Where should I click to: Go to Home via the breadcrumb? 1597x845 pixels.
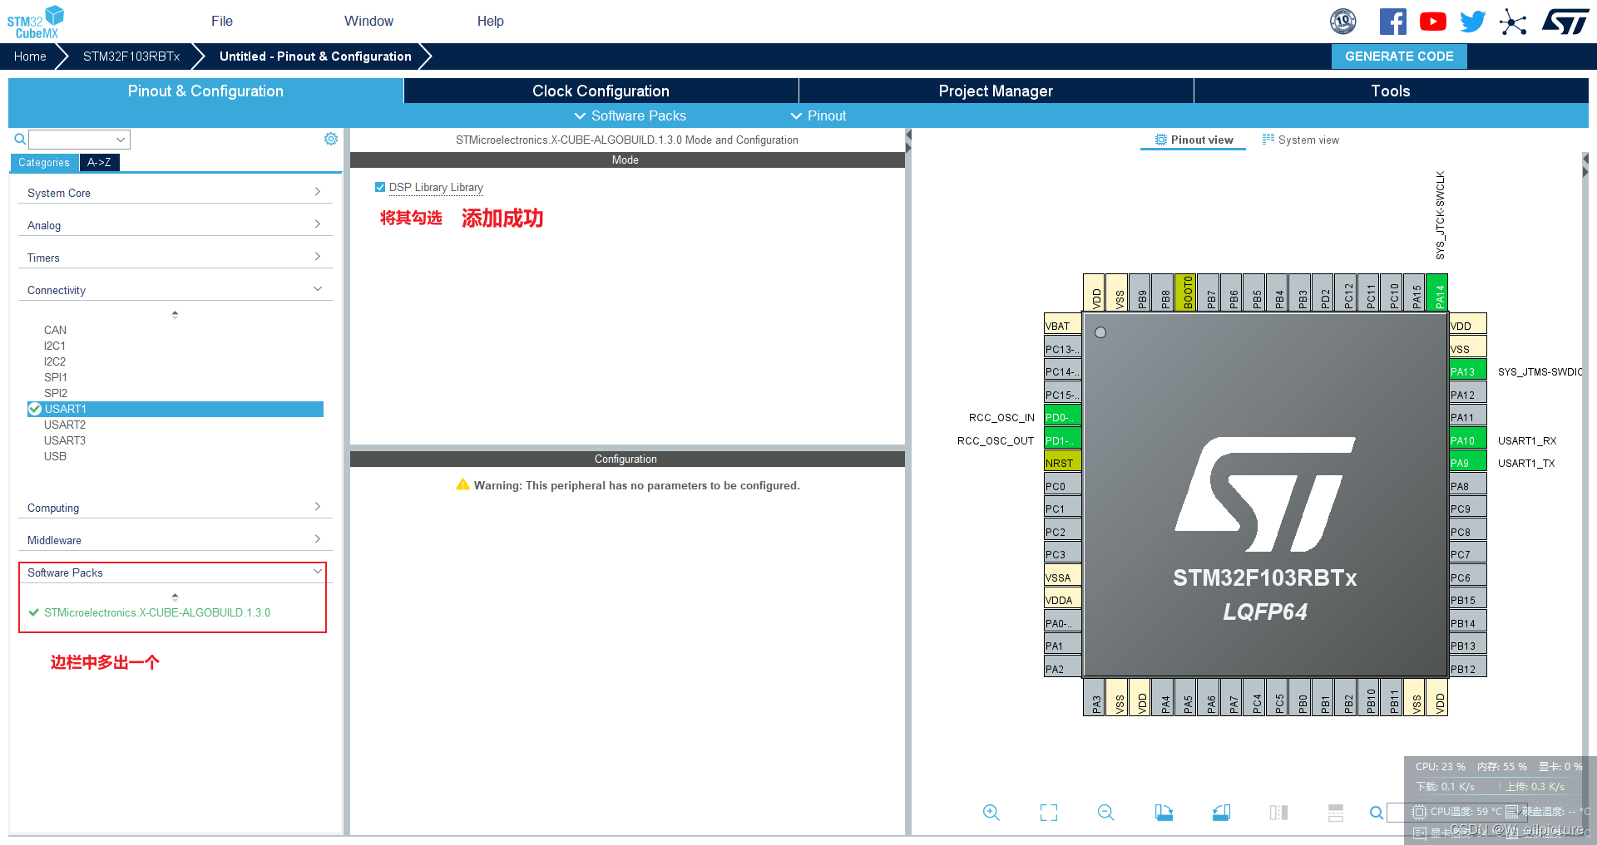[30, 56]
